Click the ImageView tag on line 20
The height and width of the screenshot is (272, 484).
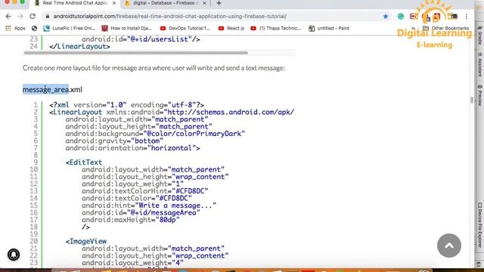pos(85,241)
